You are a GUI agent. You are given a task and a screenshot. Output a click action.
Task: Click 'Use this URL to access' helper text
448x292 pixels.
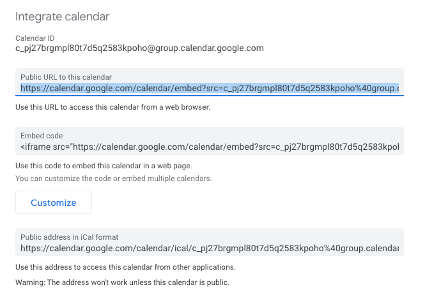tap(112, 107)
